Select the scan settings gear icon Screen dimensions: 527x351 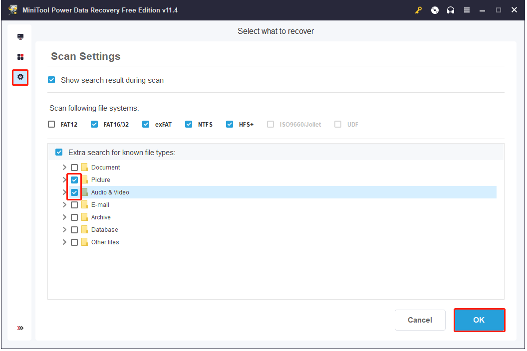pyautogui.click(x=20, y=77)
